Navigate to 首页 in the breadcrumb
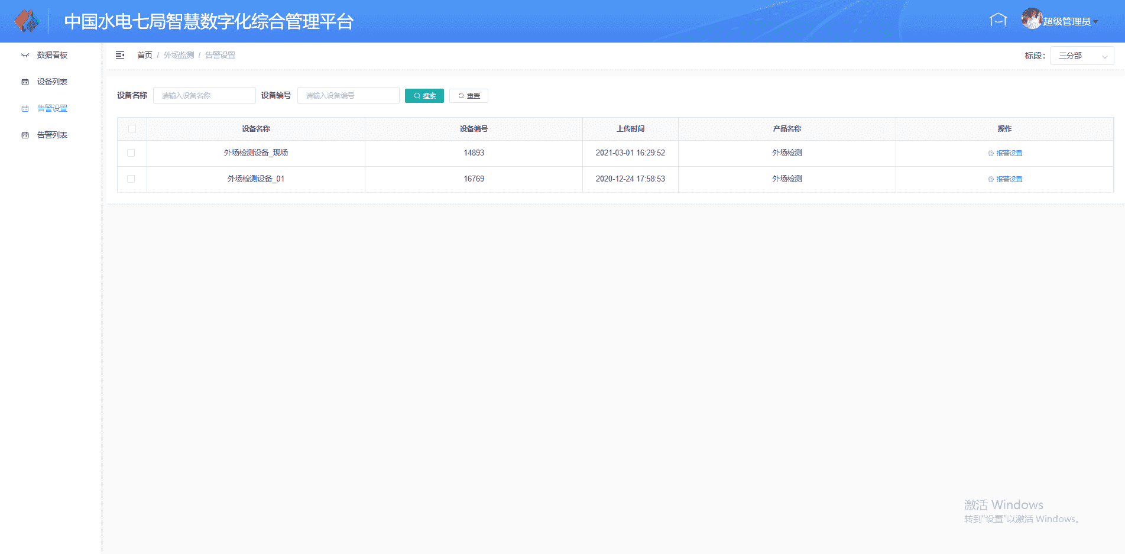The width and height of the screenshot is (1125, 554). pyautogui.click(x=145, y=55)
